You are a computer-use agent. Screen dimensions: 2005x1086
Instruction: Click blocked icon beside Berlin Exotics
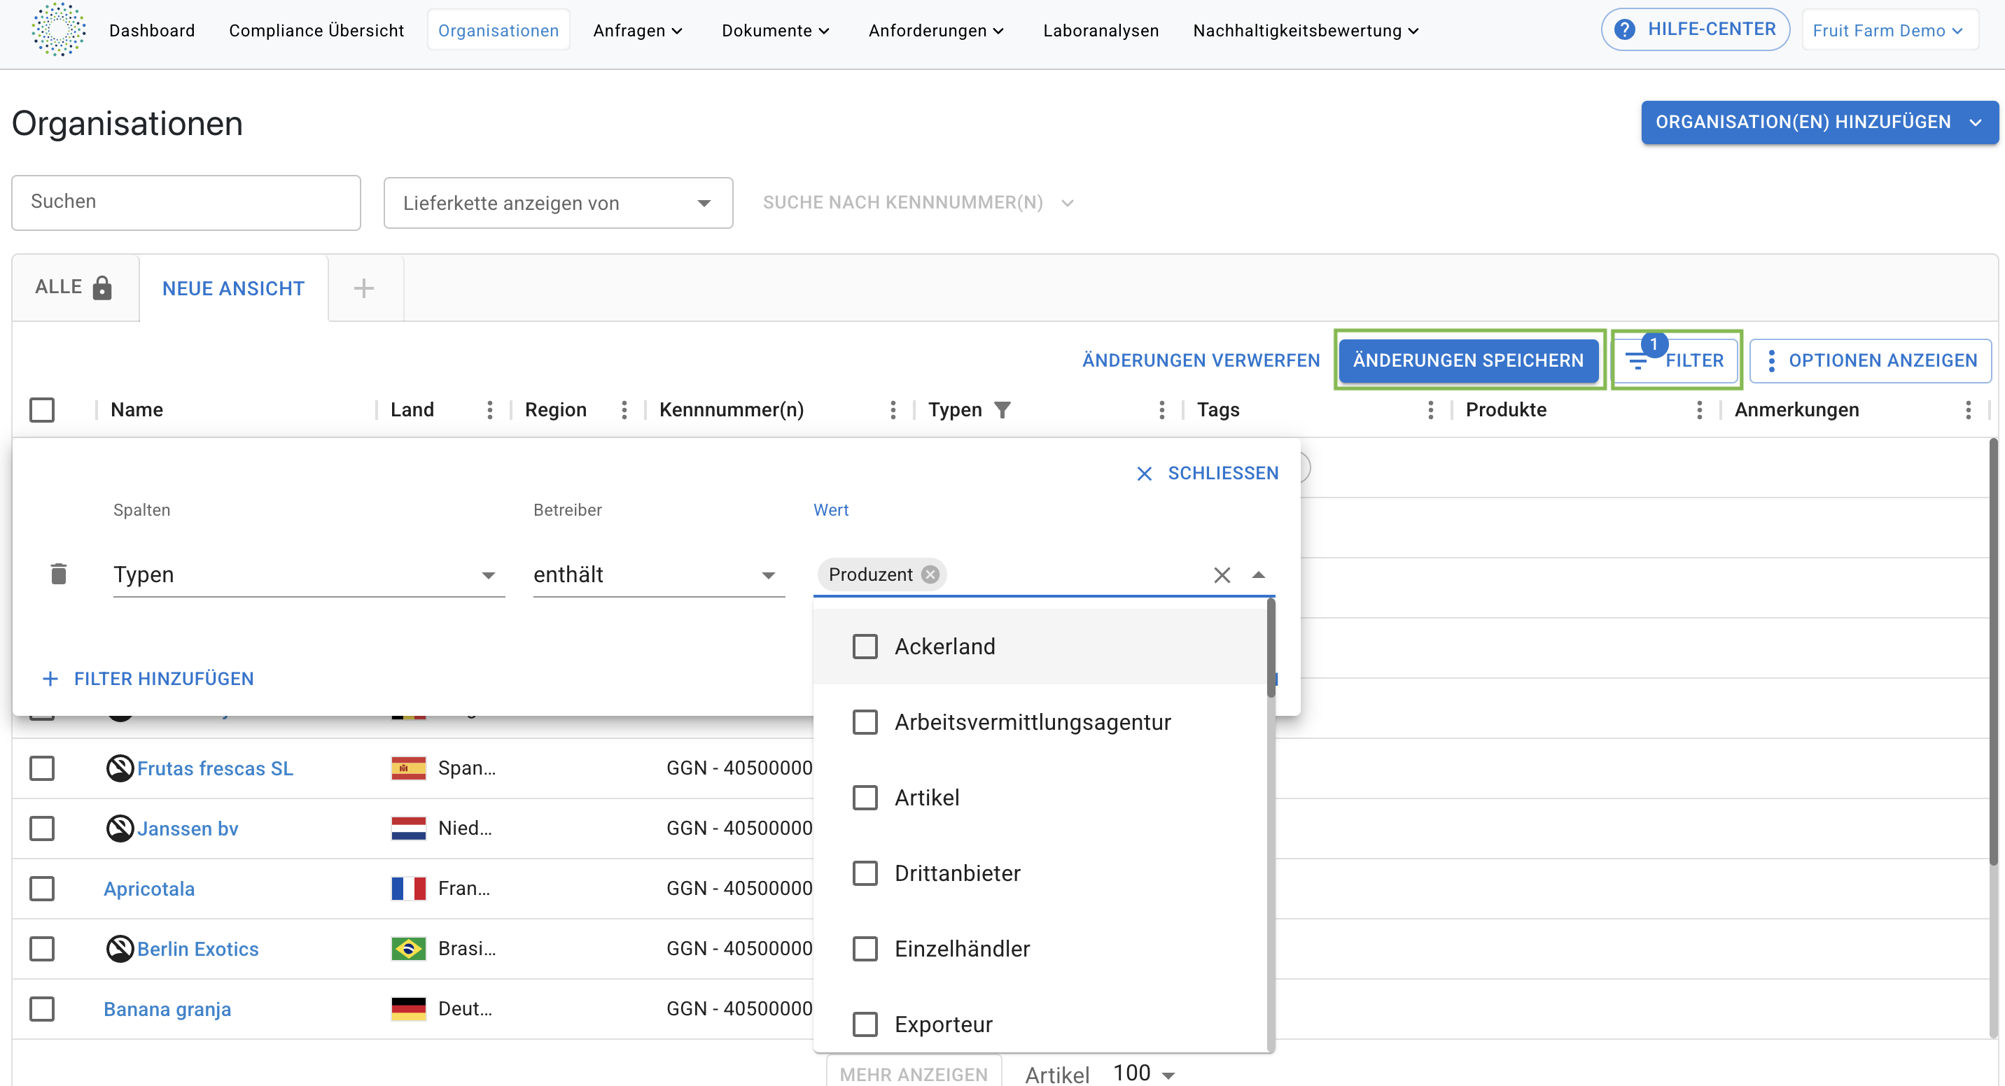(120, 949)
